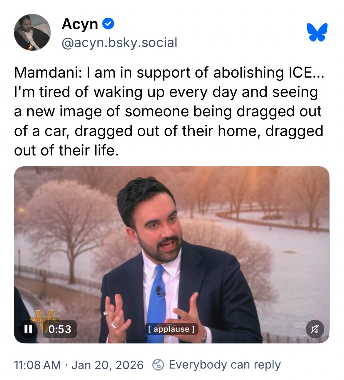Click the blue verified checkmark badge
Screen dimensions: 344x380
tap(108, 24)
